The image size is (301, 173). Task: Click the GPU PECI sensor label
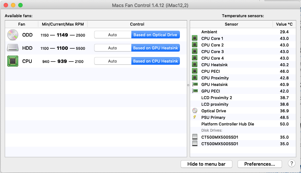click(211, 91)
